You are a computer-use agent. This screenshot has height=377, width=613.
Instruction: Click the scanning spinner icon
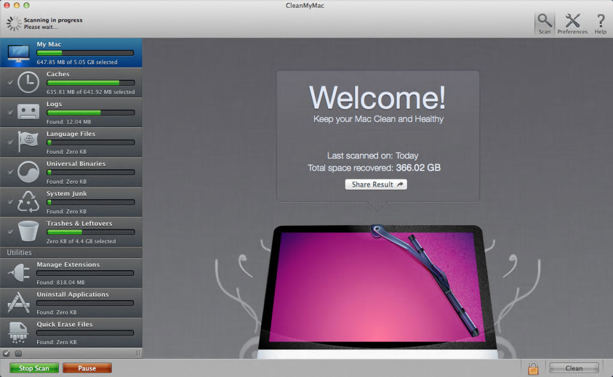14,23
